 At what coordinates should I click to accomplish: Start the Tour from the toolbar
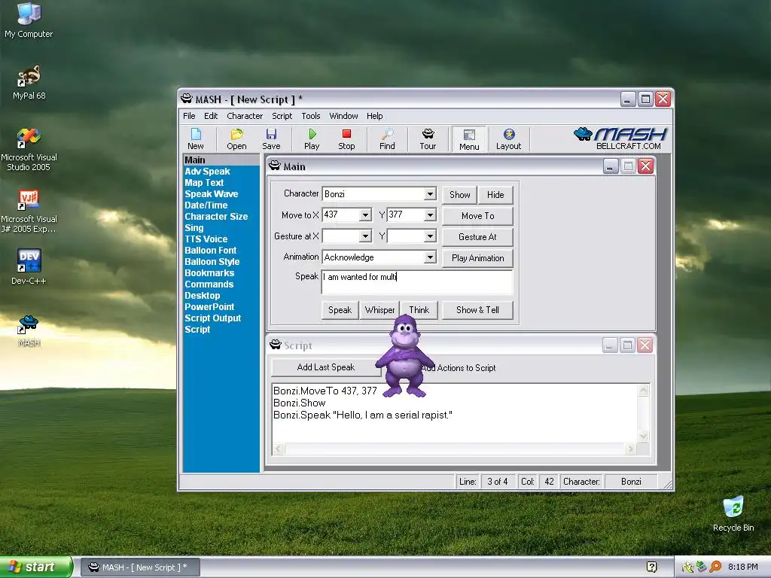[428, 138]
